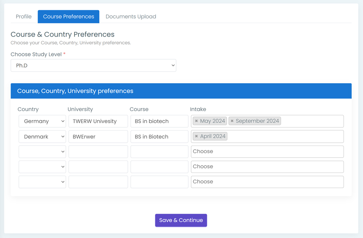Click the empty third row university field
Screen dimensions: 363x238
[x=98, y=152]
